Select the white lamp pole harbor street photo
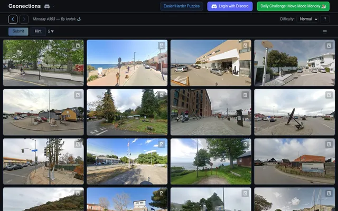338x211 pixels. click(x=295, y=63)
